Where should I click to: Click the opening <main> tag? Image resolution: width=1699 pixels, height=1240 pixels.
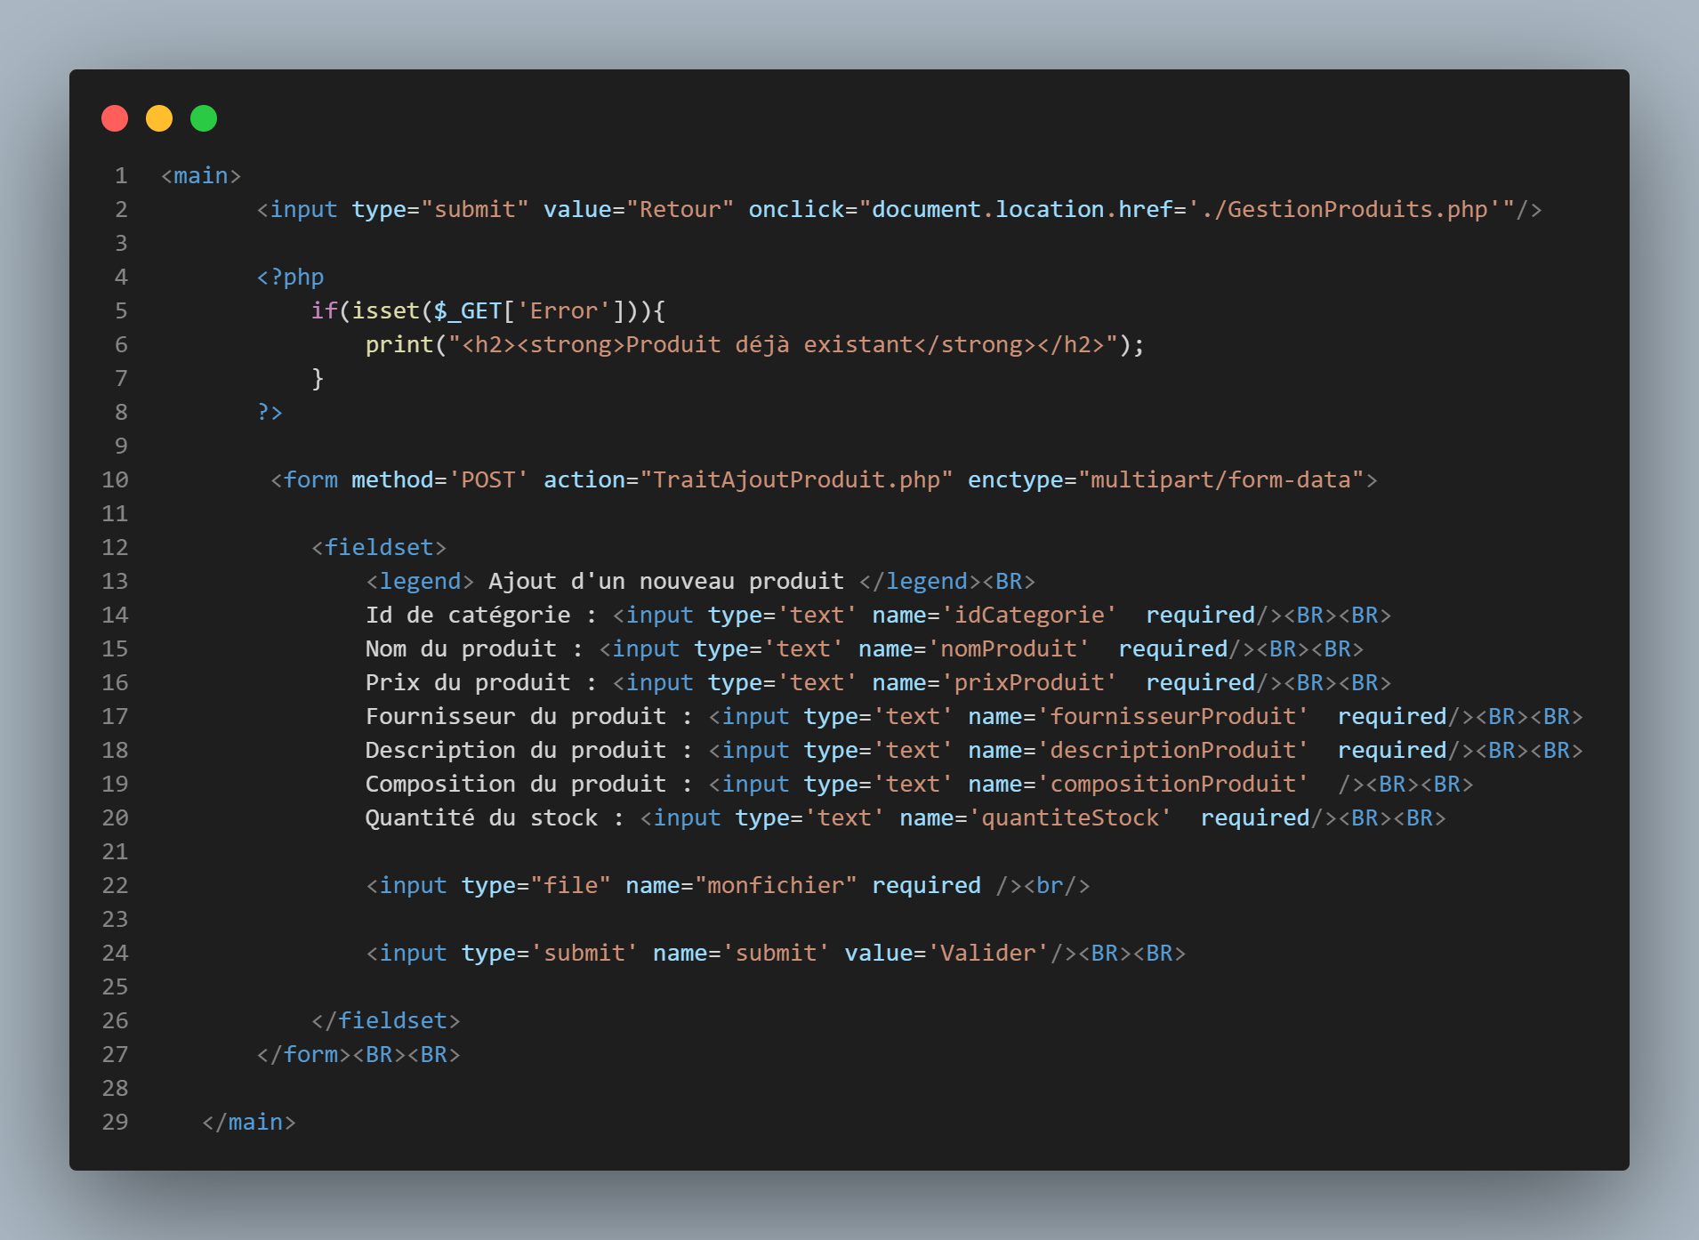(201, 176)
